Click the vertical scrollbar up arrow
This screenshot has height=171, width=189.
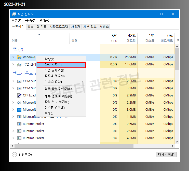coord(177,46)
